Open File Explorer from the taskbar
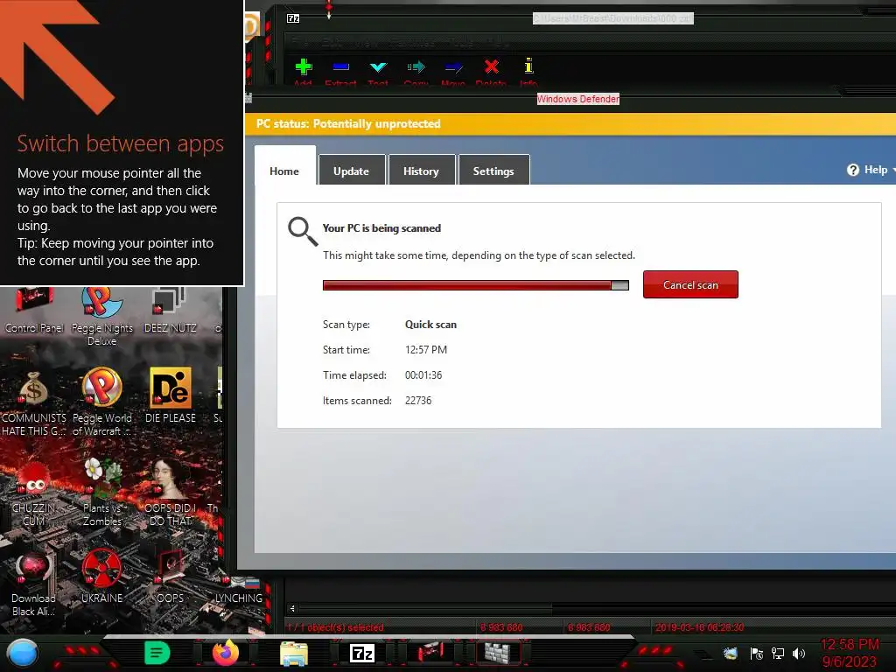896x672 pixels. [294, 653]
